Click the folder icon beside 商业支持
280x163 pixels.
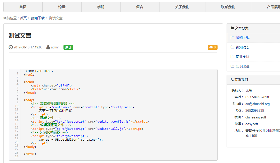click(x=232, y=57)
